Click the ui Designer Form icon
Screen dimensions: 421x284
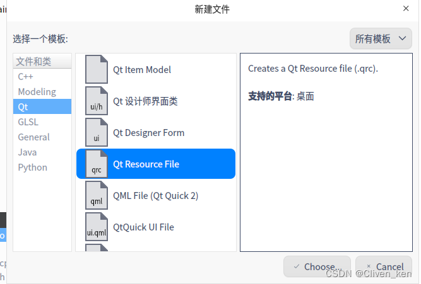click(x=97, y=132)
